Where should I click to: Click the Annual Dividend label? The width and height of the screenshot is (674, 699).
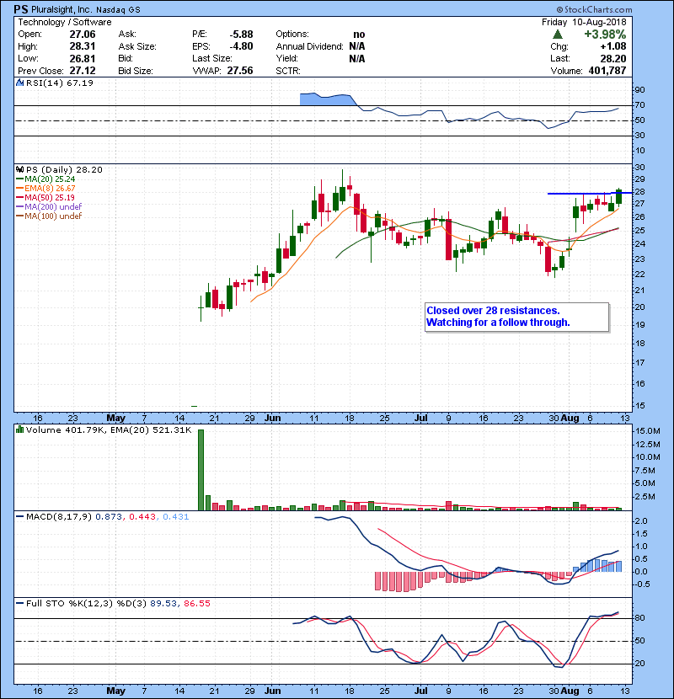tap(309, 46)
